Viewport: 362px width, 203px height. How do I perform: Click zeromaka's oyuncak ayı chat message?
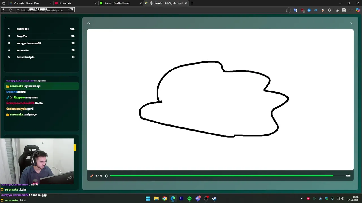point(41,86)
